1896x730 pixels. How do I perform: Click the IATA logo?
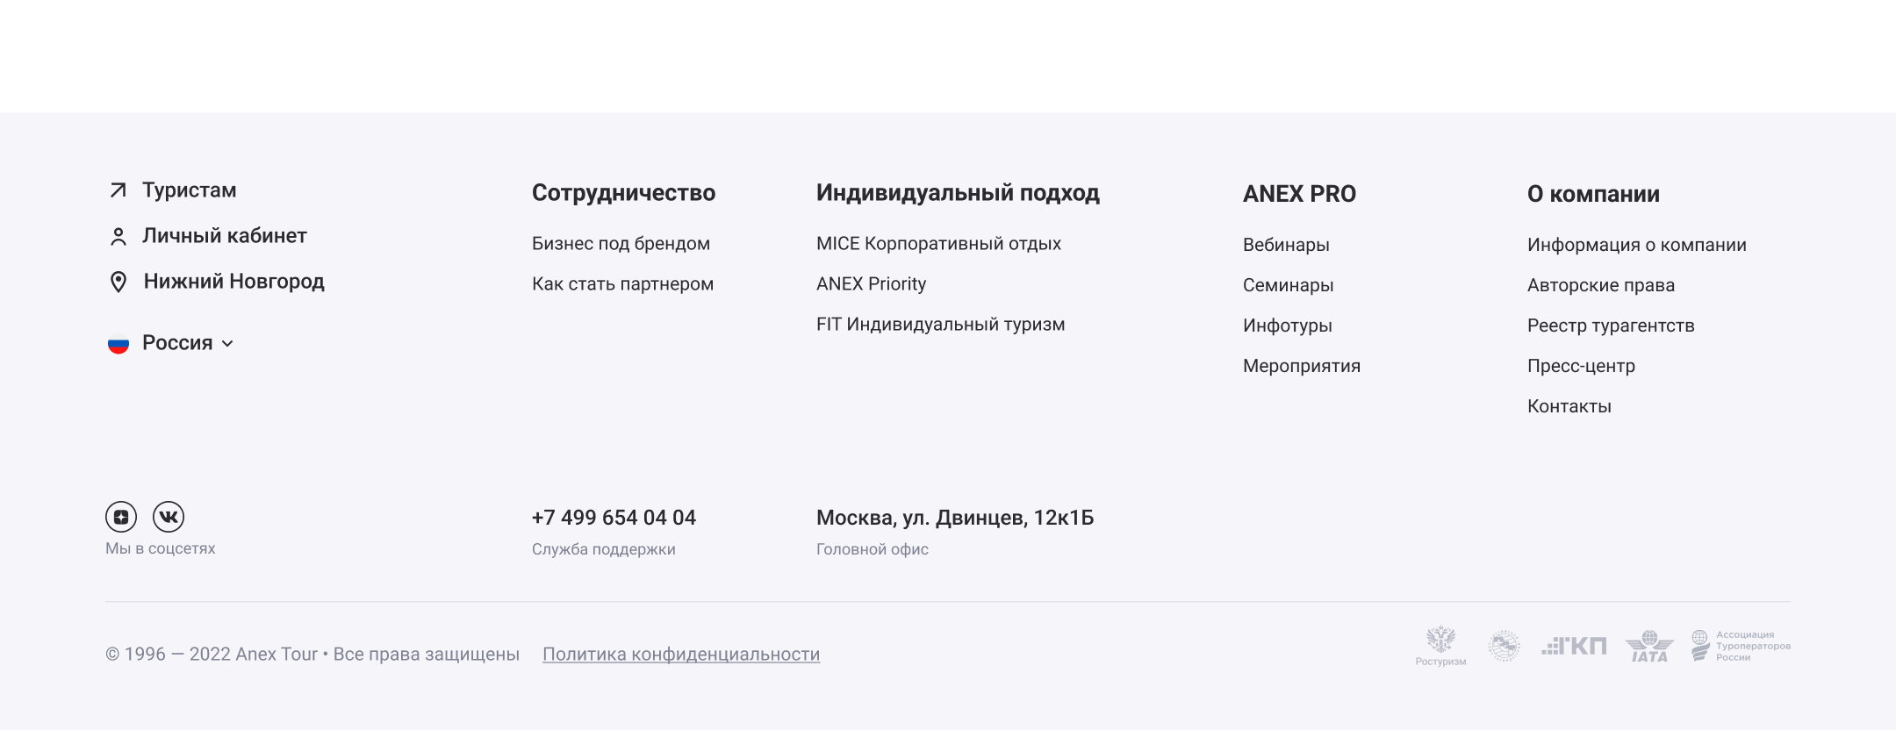(1649, 647)
